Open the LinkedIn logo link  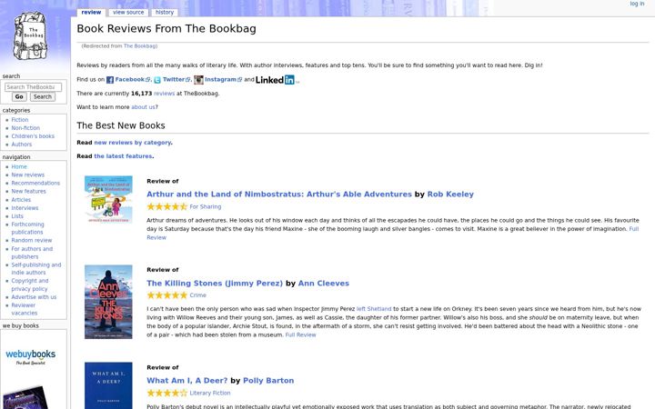coord(275,80)
